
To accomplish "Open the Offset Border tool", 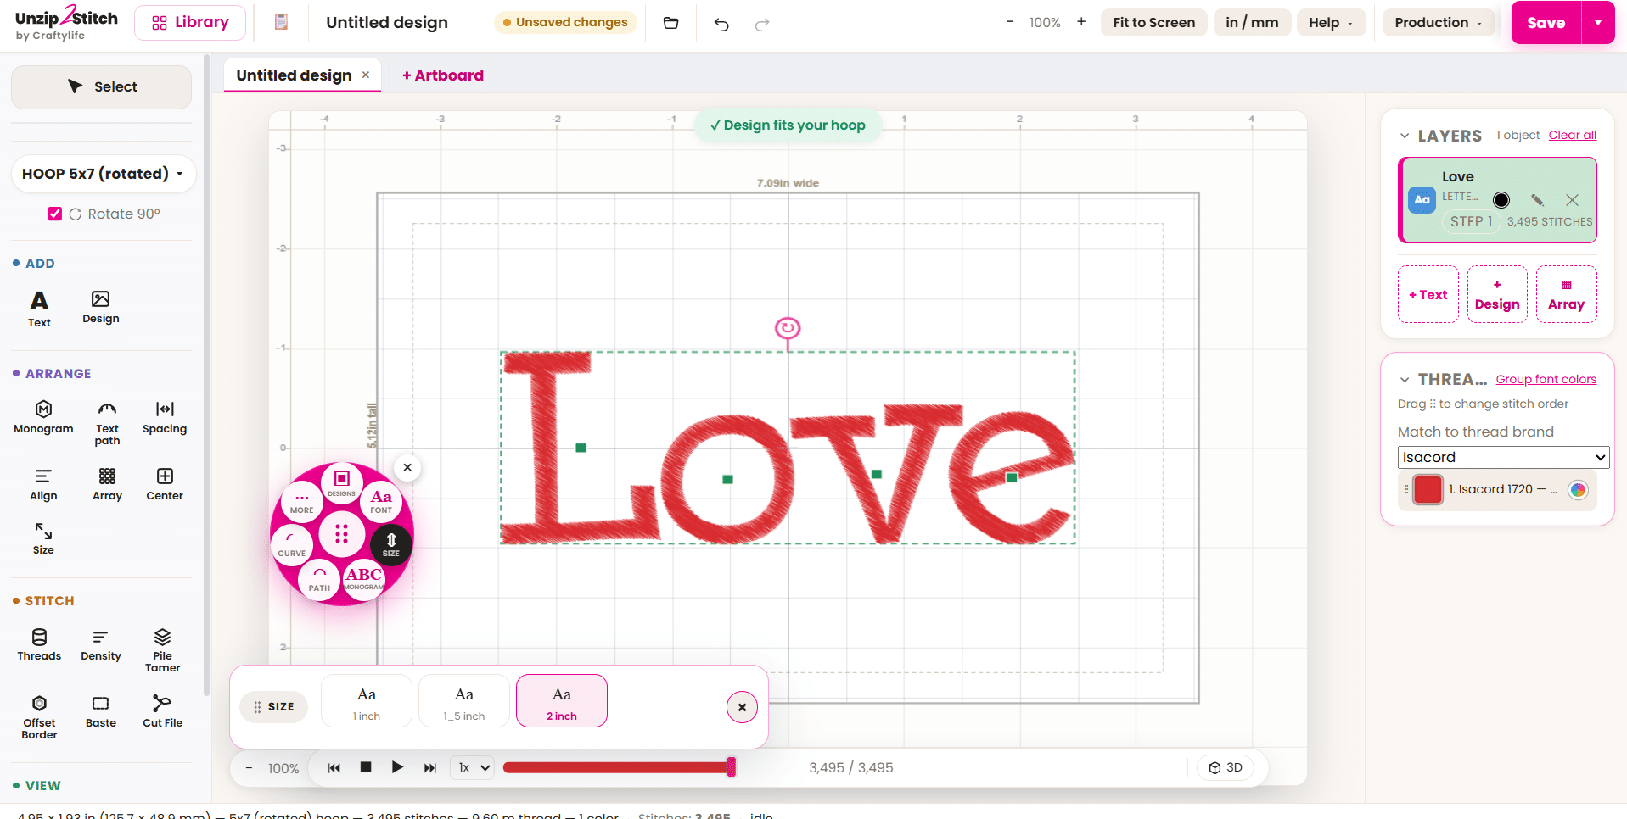I will click(x=39, y=717).
